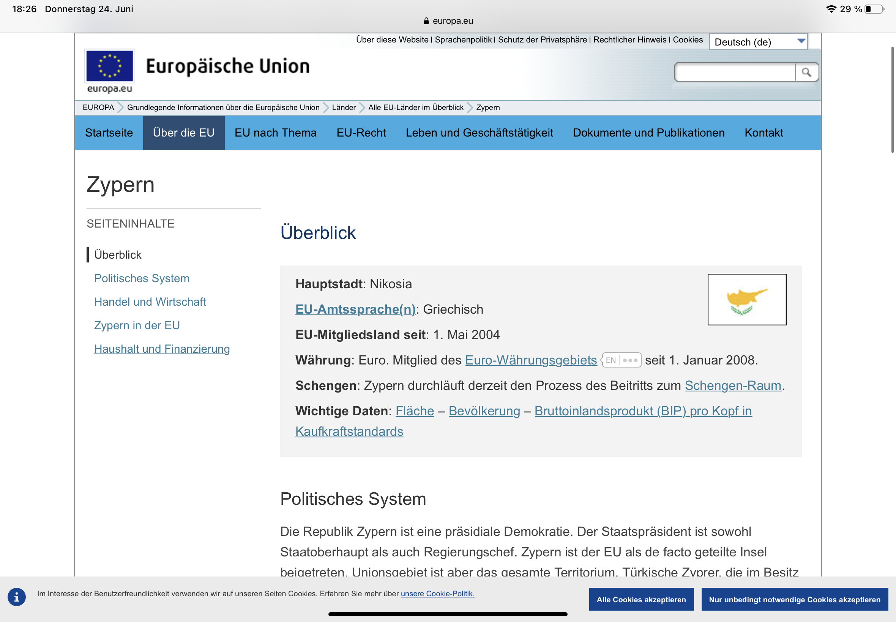The image size is (896, 622).
Task: Accept only necessary cookies button
Action: point(794,599)
